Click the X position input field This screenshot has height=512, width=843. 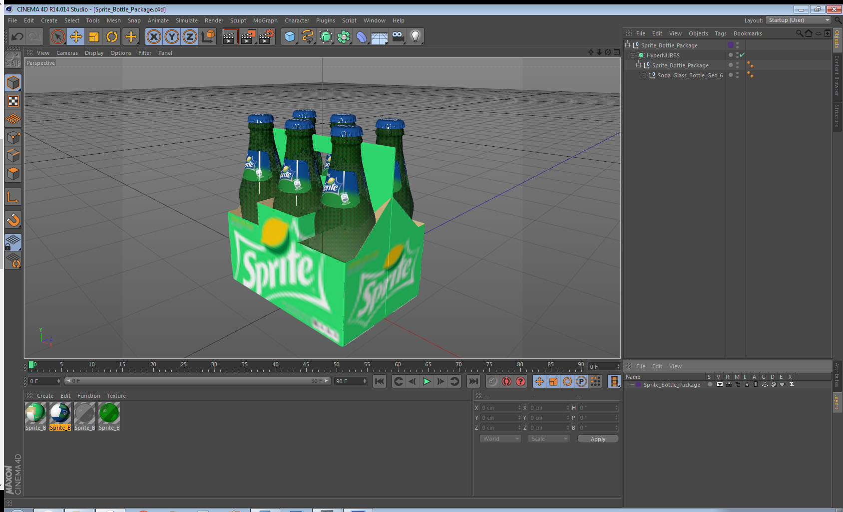(x=500, y=408)
